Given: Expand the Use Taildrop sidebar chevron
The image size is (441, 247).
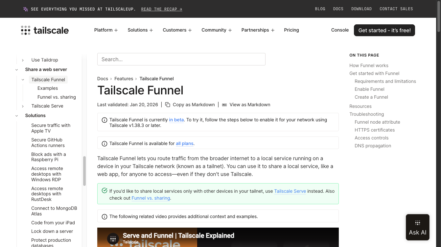Looking at the screenshot, I should pos(23,60).
